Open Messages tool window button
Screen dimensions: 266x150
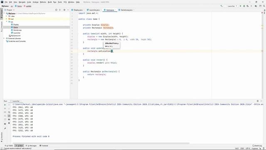point(31,145)
